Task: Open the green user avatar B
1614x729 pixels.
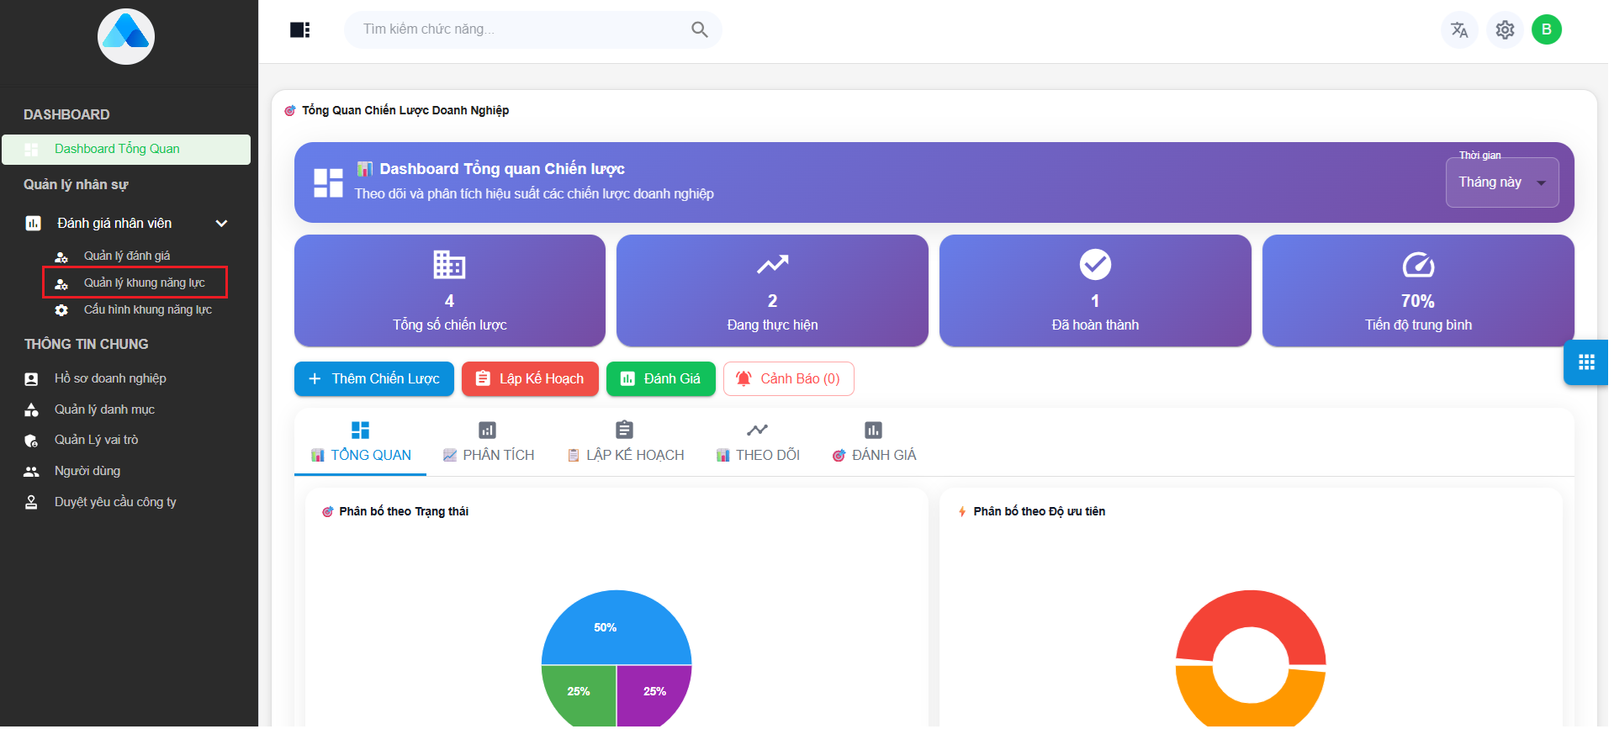Action: tap(1546, 30)
